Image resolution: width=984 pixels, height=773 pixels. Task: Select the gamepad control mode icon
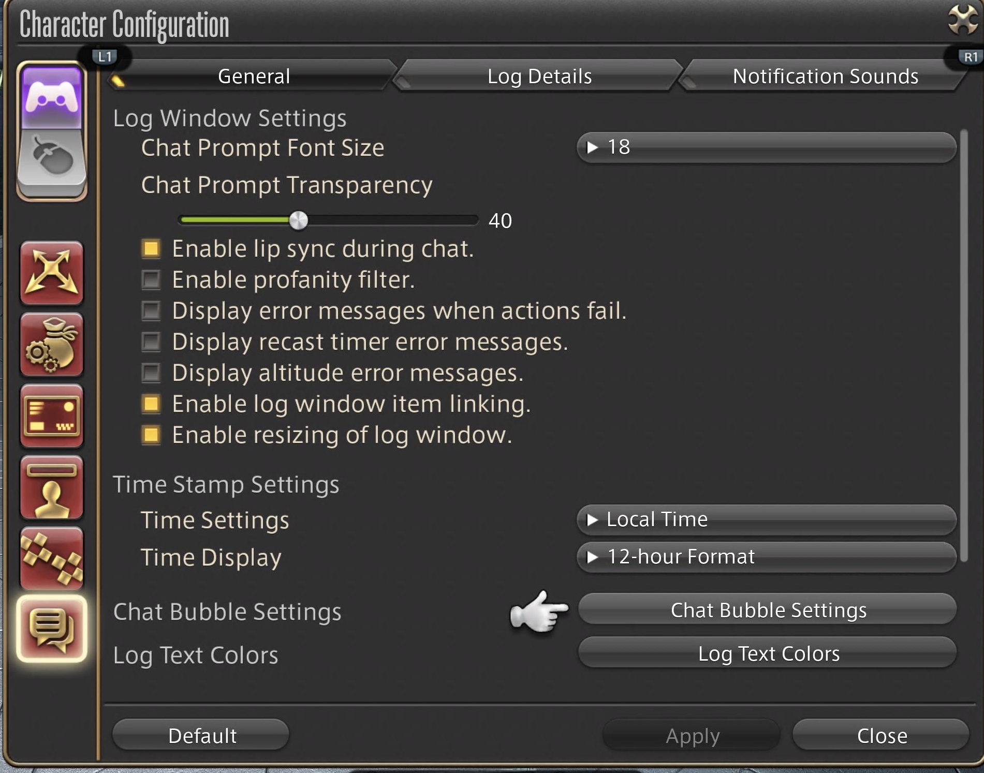[x=52, y=97]
